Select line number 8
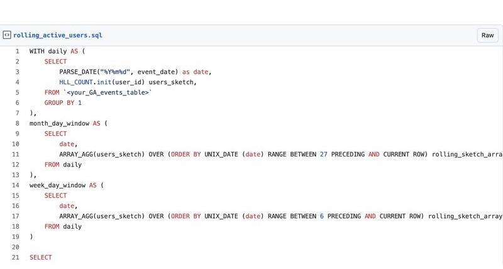503x269 pixels. 18,123
